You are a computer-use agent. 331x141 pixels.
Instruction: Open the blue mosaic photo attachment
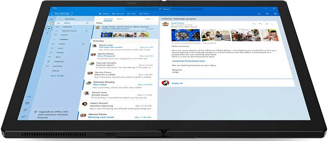[x=186, y=35]
